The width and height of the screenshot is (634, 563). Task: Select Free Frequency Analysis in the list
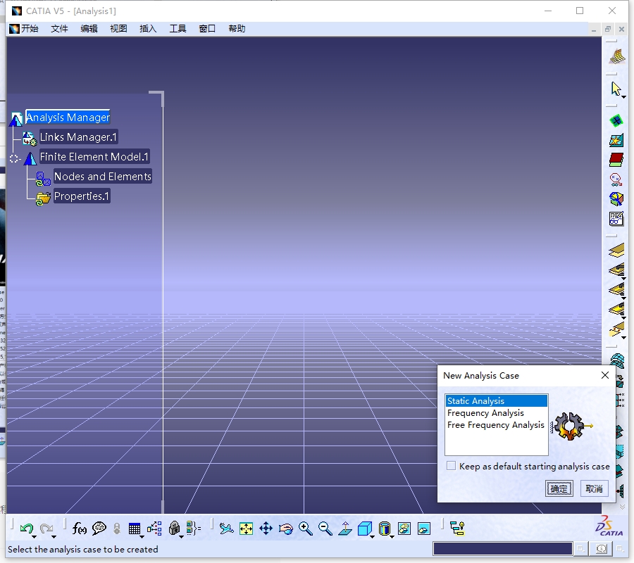click(x=497, y=425)
